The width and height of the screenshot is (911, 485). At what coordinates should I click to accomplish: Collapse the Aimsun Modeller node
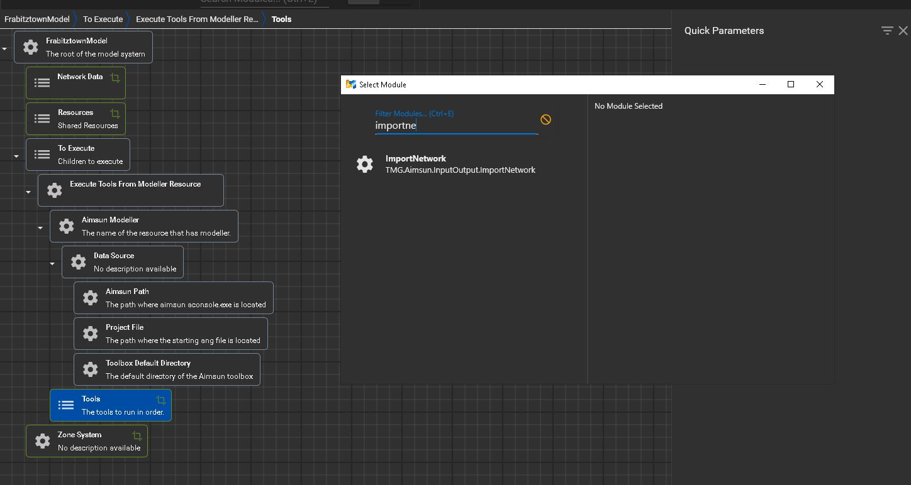pyautogui.click(x=40, y=227)
